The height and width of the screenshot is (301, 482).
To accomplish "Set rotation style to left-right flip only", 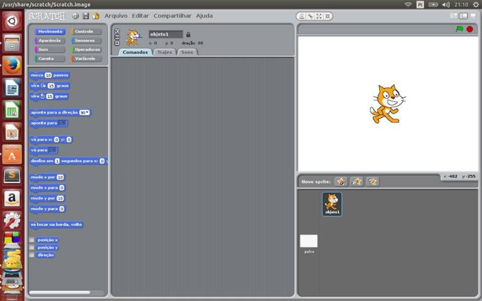I will [x=117, y=37].
